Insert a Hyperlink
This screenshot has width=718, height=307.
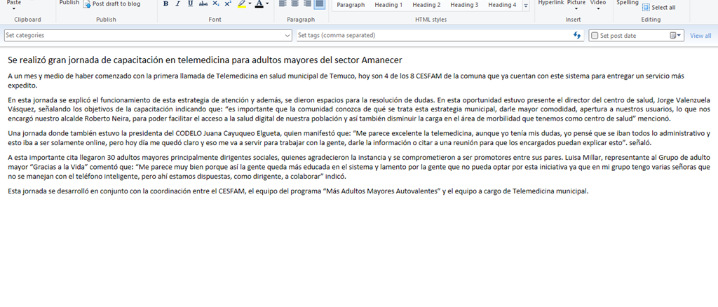click(550, 4)
